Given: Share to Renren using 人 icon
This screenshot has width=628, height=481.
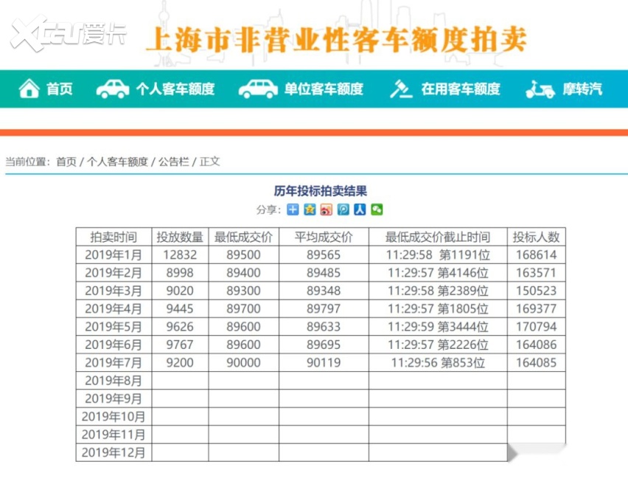Looking at the screenshot, I should [x=360, y=210].
